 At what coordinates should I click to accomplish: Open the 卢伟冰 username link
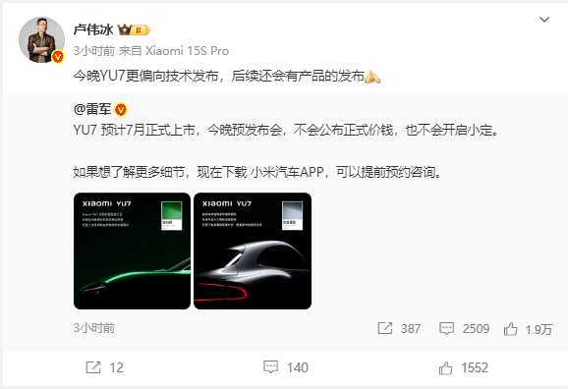(93, 29)
